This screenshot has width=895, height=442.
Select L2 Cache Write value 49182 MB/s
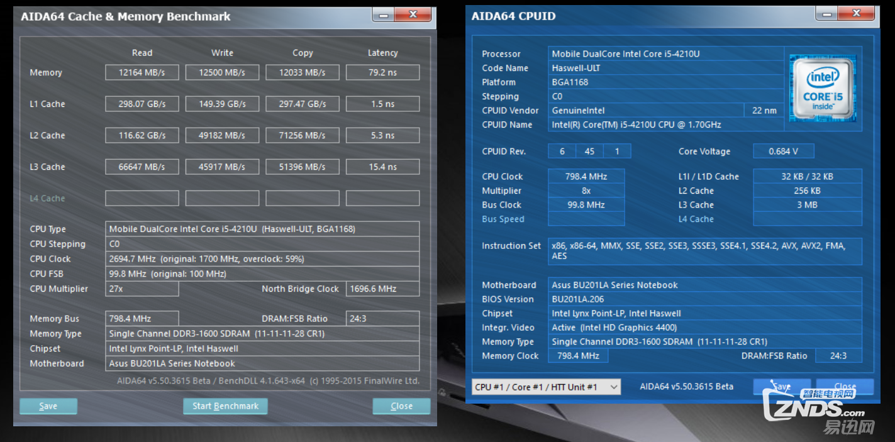coord(222,135)
